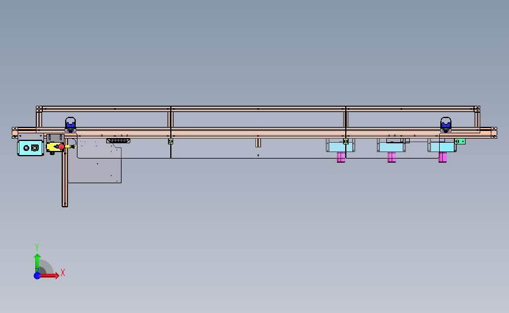
Task: Select the middle magenta cylinder
Action: pyautogui.click(x=392, y=157)
